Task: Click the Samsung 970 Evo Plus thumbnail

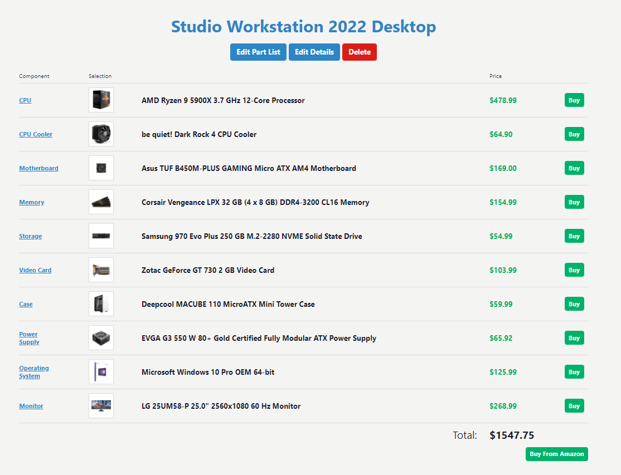Action: (x=101, y=236)
